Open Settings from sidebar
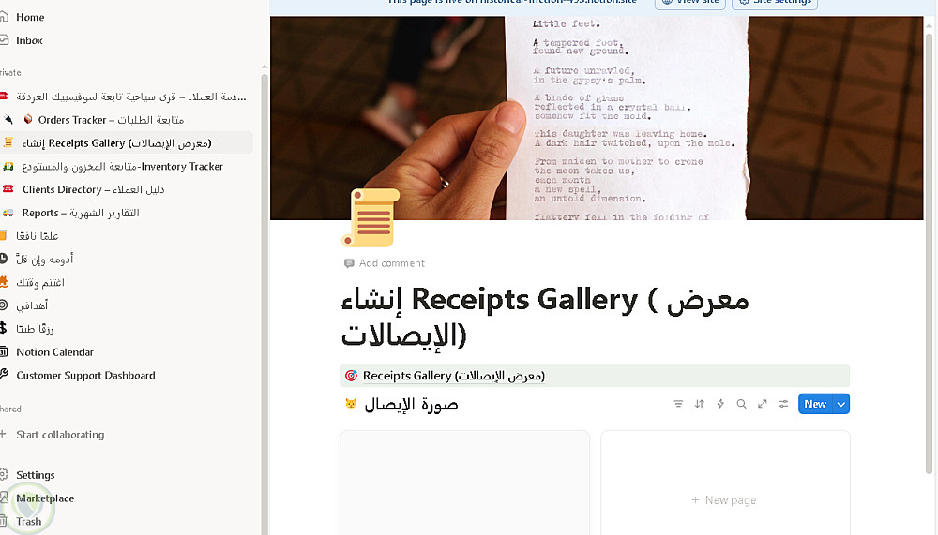The image size is (938, 535). click(36, 475)
